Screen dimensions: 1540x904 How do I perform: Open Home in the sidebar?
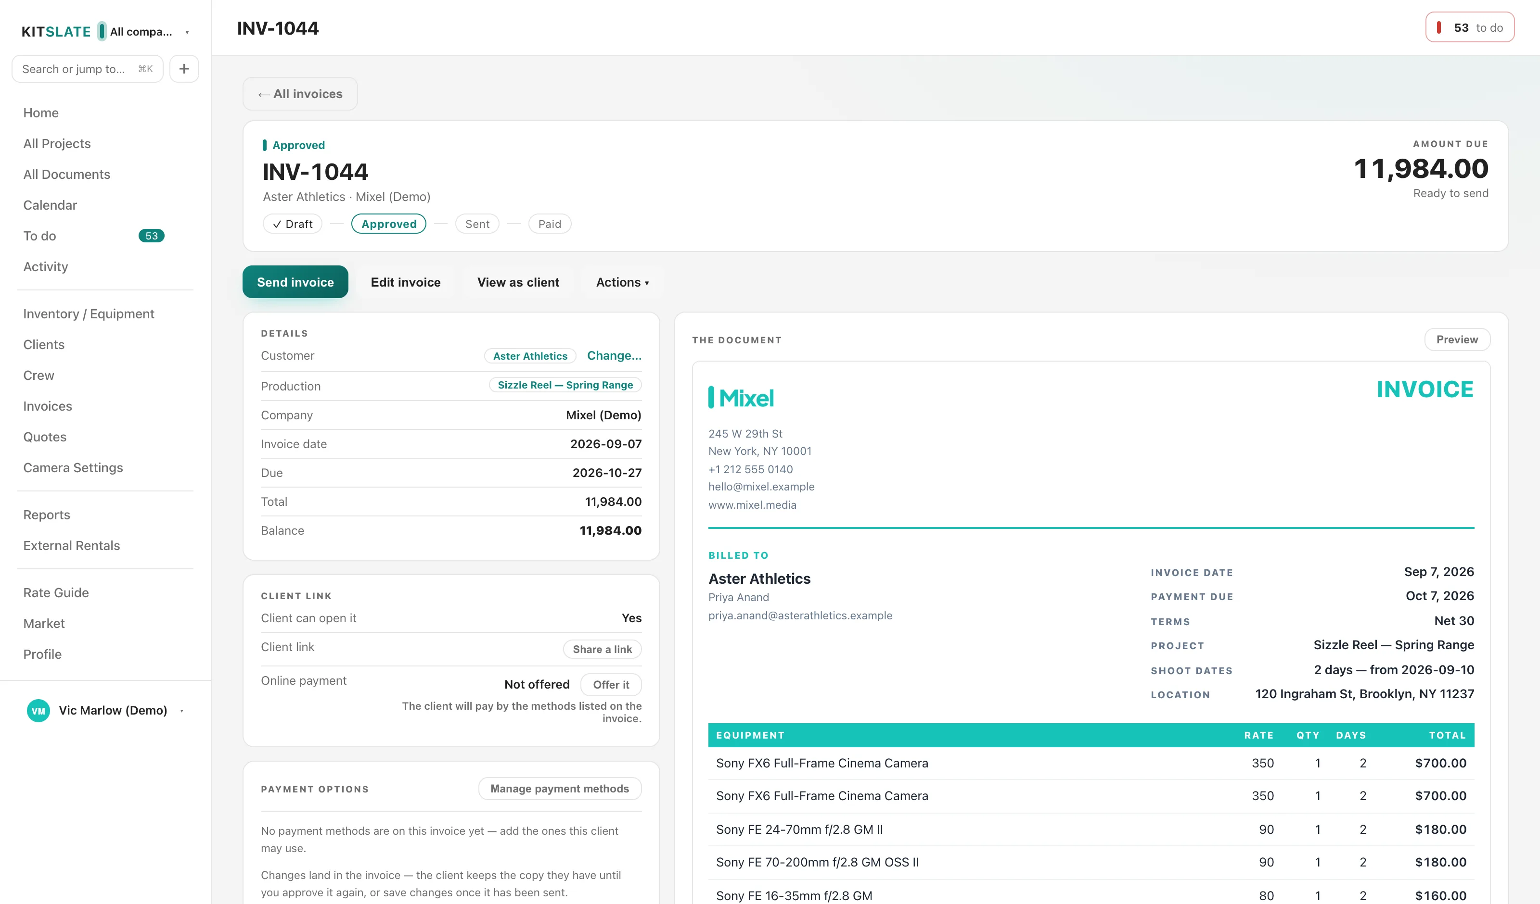point(41,113)
